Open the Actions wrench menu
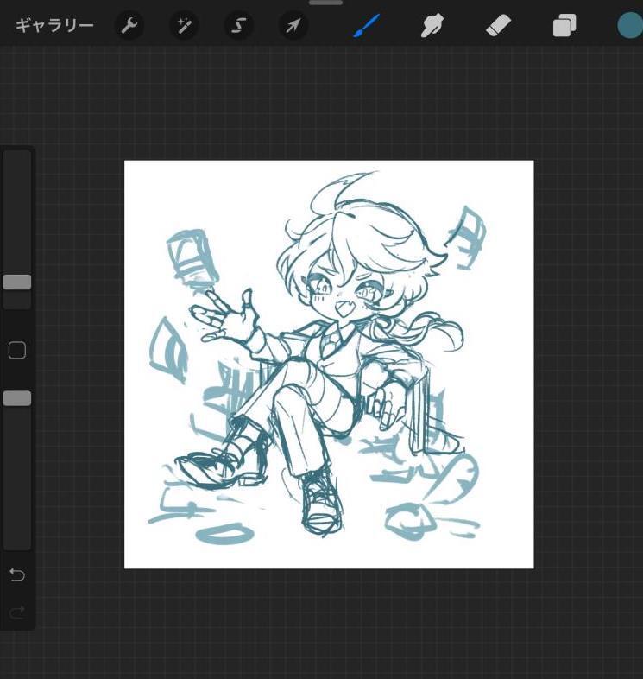The image size is (643, 679). 129,26
